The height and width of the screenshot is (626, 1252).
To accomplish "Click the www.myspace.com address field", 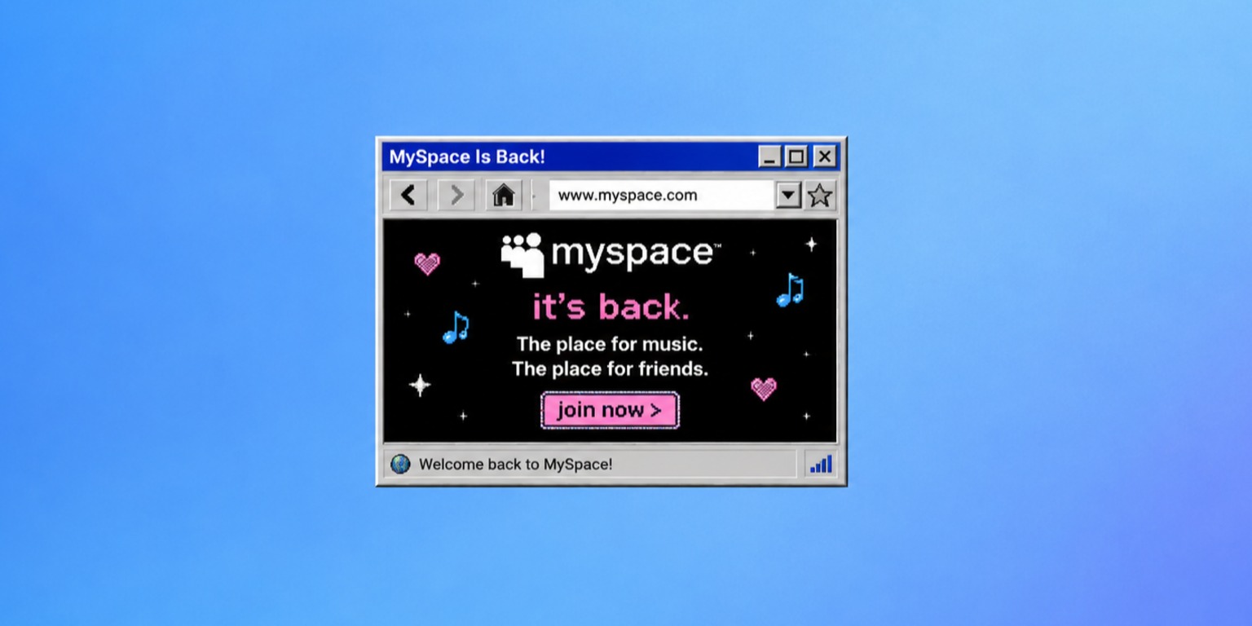I will (x=661, y=196).
